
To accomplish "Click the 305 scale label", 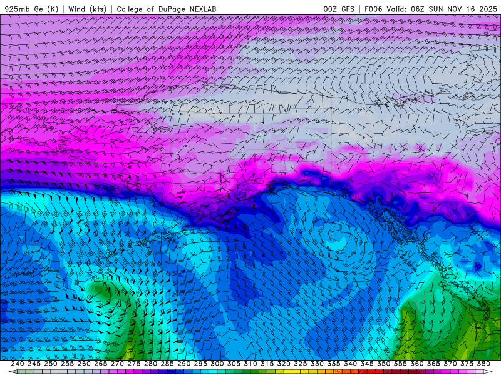I will 234,364.
